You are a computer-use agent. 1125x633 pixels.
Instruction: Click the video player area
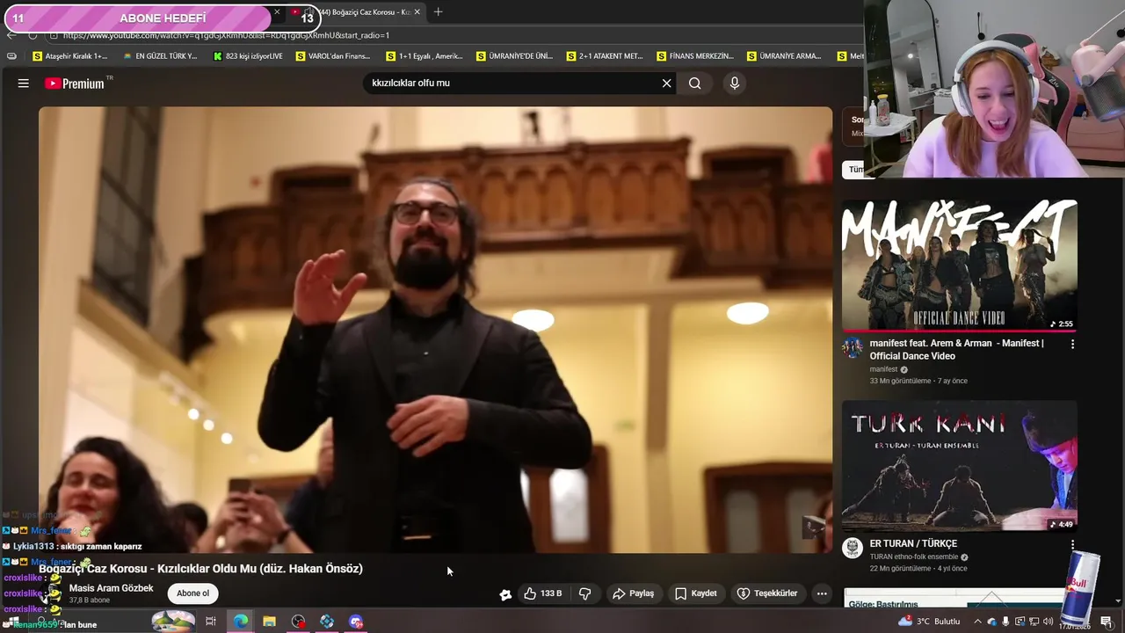[435, 330]
